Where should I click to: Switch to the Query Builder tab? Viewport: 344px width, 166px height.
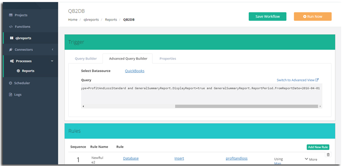(86, 59)
